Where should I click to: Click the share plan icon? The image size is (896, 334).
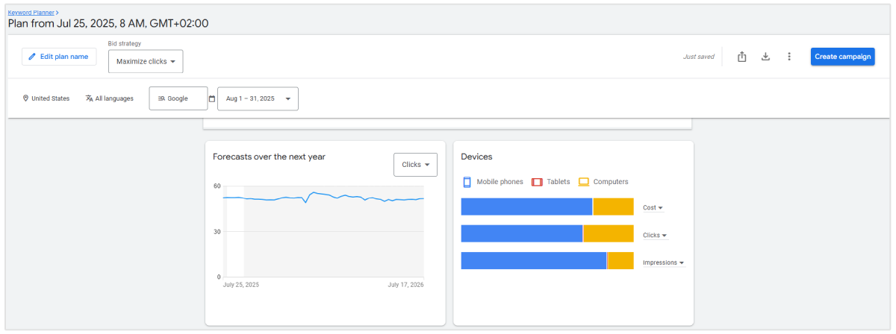(741, 57)
